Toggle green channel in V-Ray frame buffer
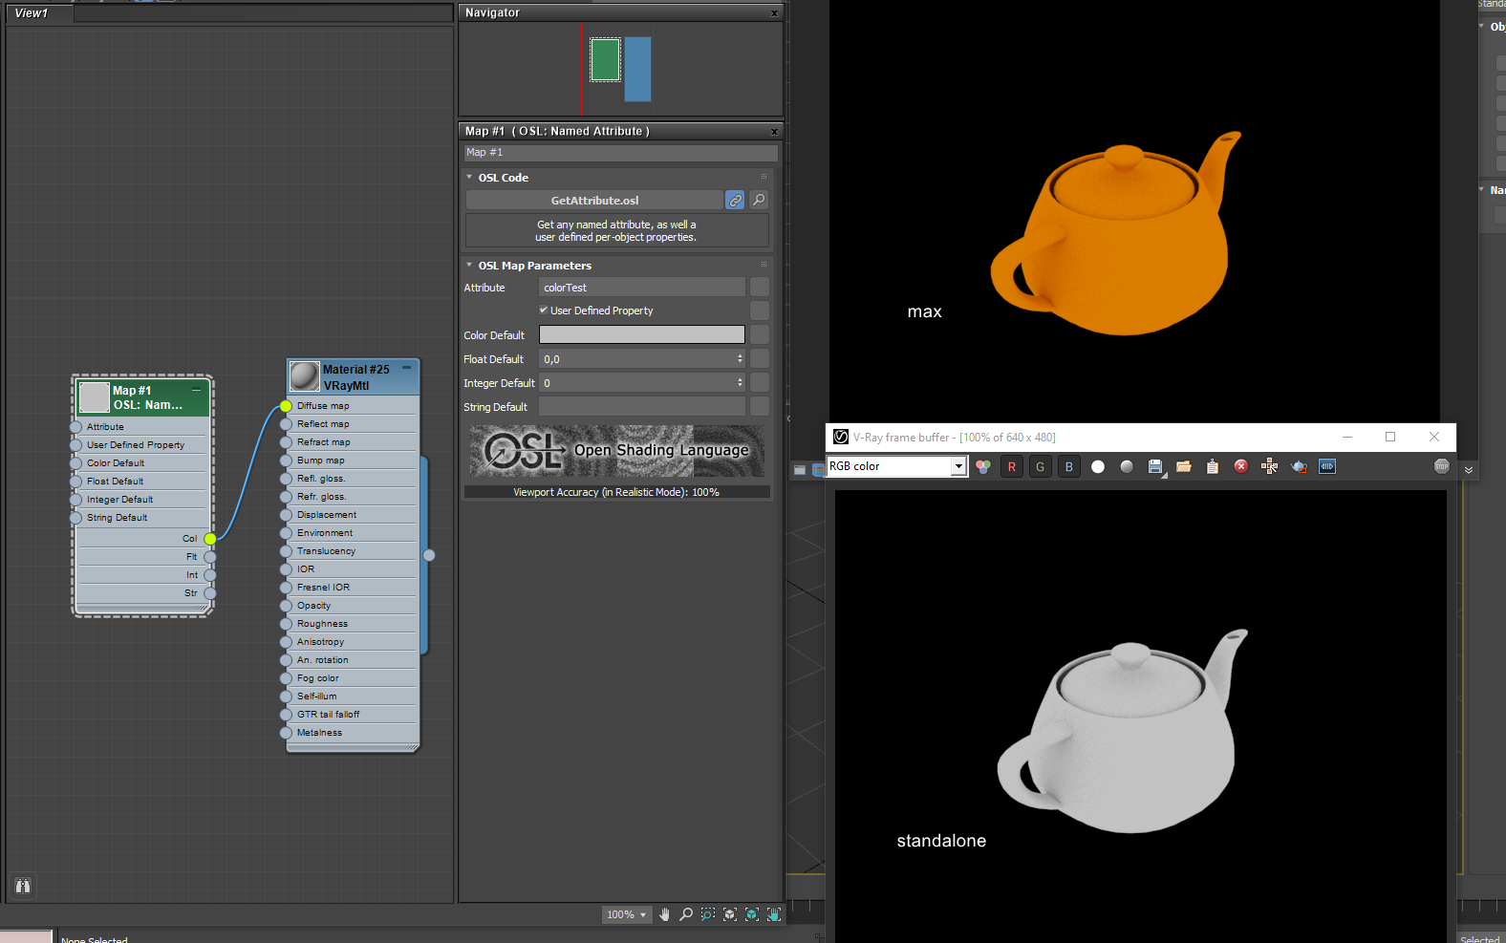Screen dimensions: 1506x943 click(x=1040, y=466)
